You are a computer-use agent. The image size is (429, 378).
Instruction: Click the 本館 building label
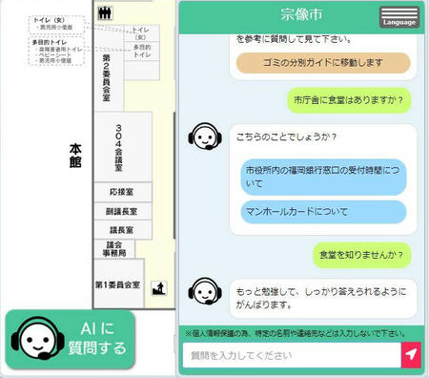(75, 156)
